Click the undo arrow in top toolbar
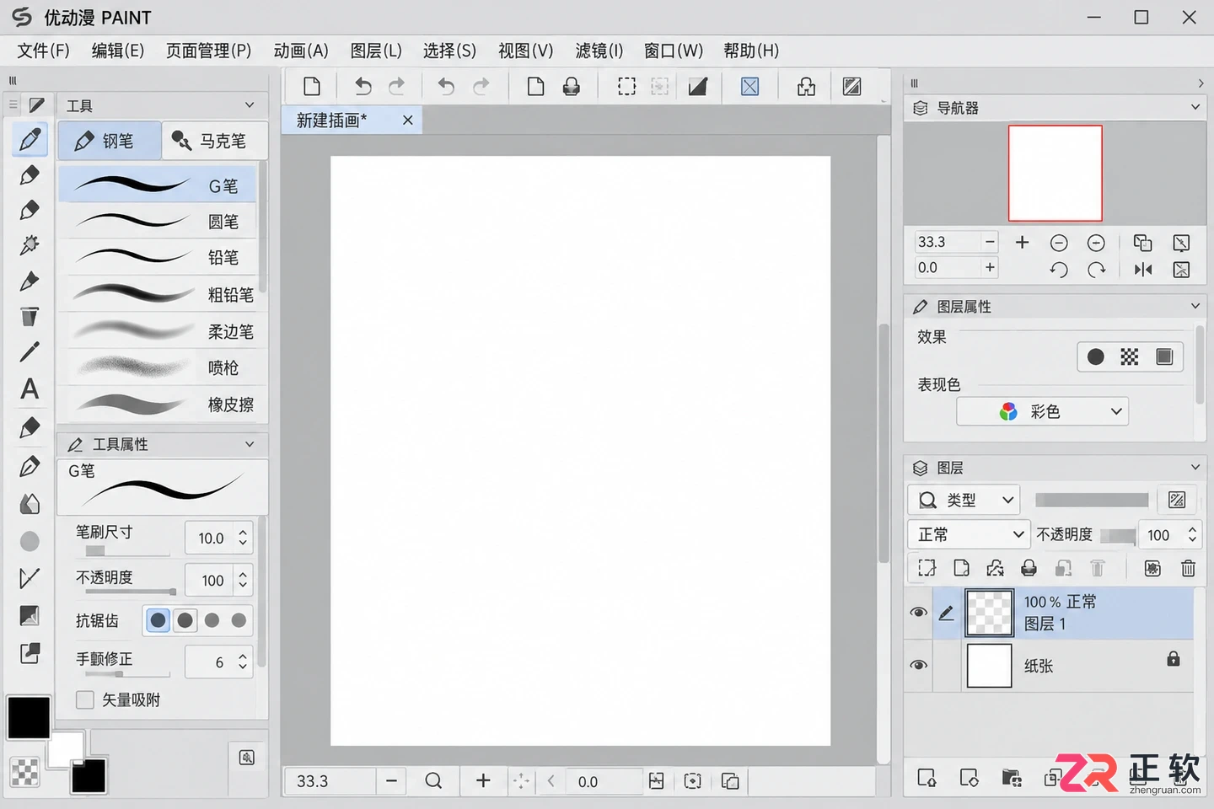Viewport: 1214px width, 809px height. pos(363,86)
